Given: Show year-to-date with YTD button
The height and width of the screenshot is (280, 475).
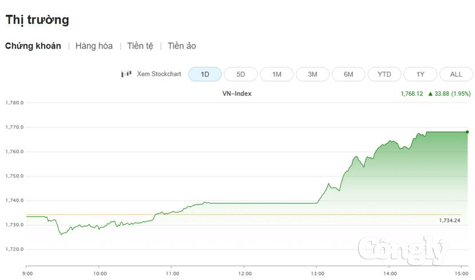Looking at the screenshot, I should coord(385,74).
